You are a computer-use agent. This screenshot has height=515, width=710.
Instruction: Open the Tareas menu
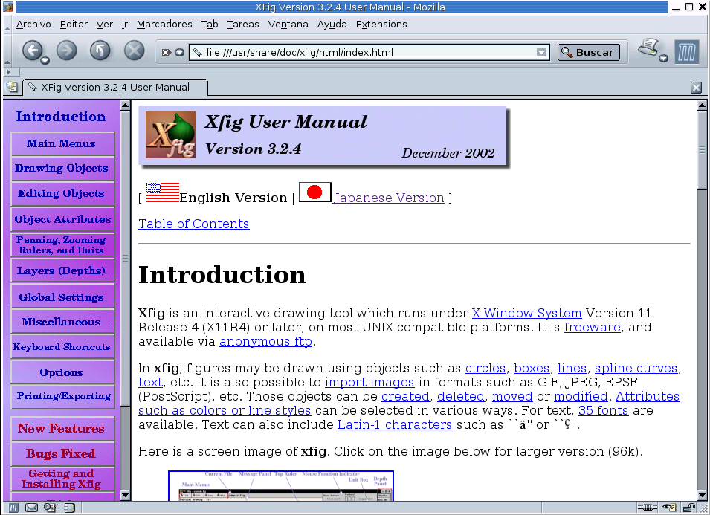point(243,25)
